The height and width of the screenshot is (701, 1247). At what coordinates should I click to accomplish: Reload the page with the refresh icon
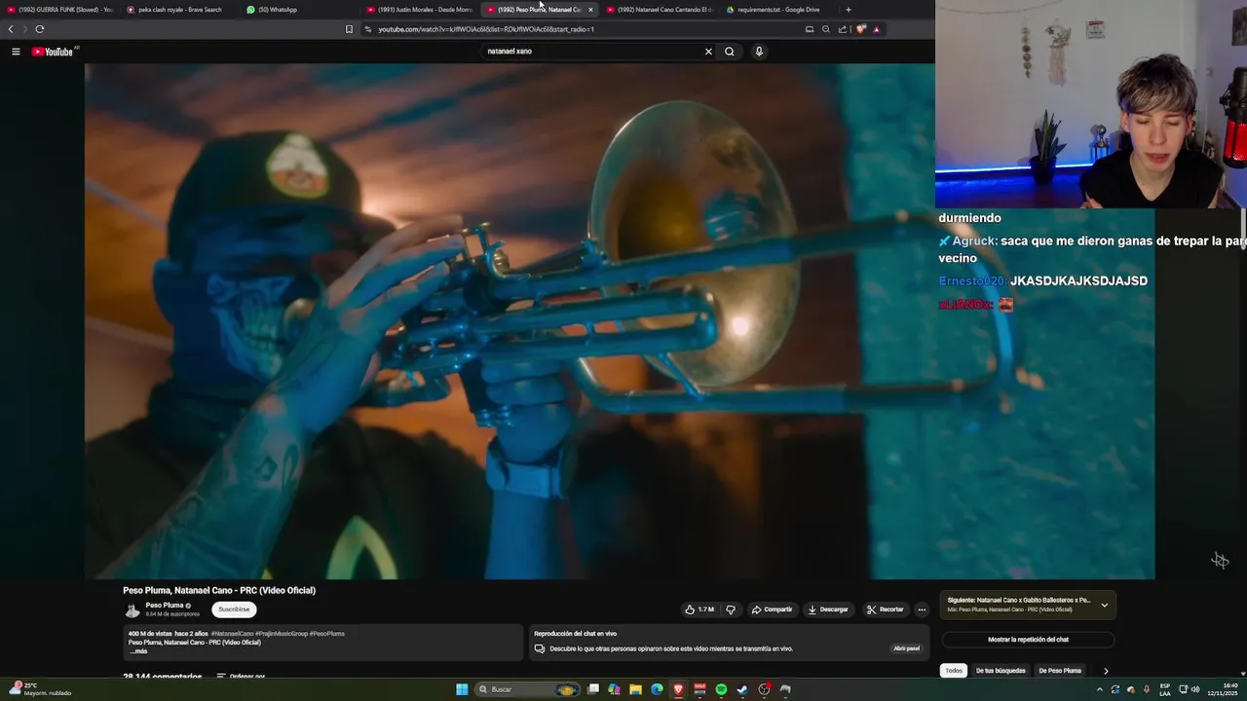[x=39, y=29]
